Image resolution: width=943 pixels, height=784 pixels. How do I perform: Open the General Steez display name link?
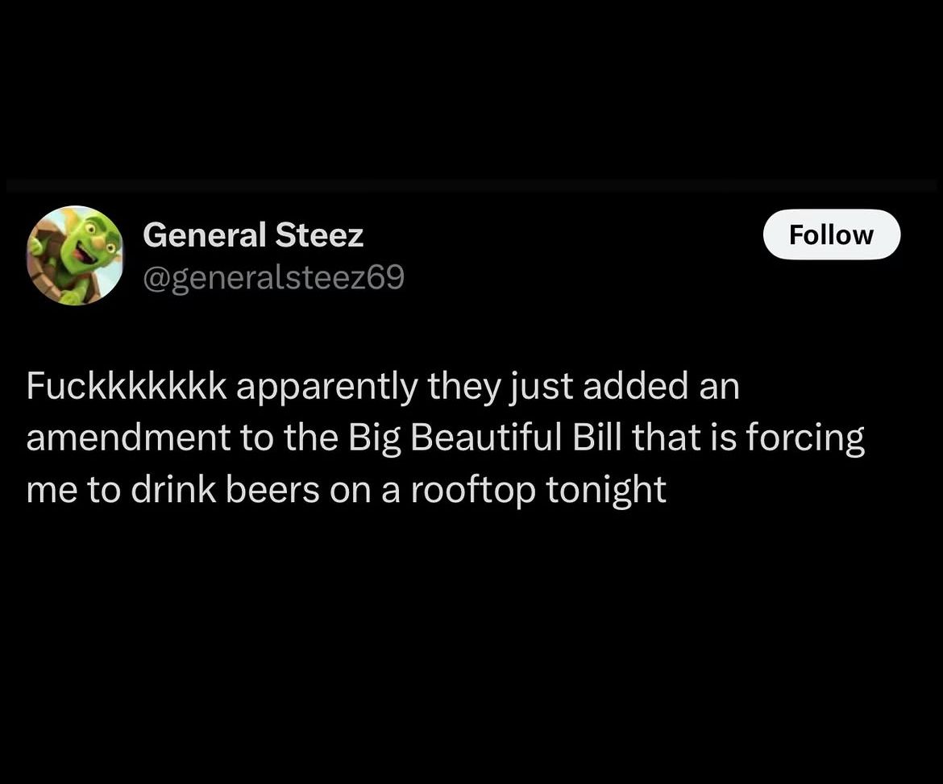click(253, 234)
